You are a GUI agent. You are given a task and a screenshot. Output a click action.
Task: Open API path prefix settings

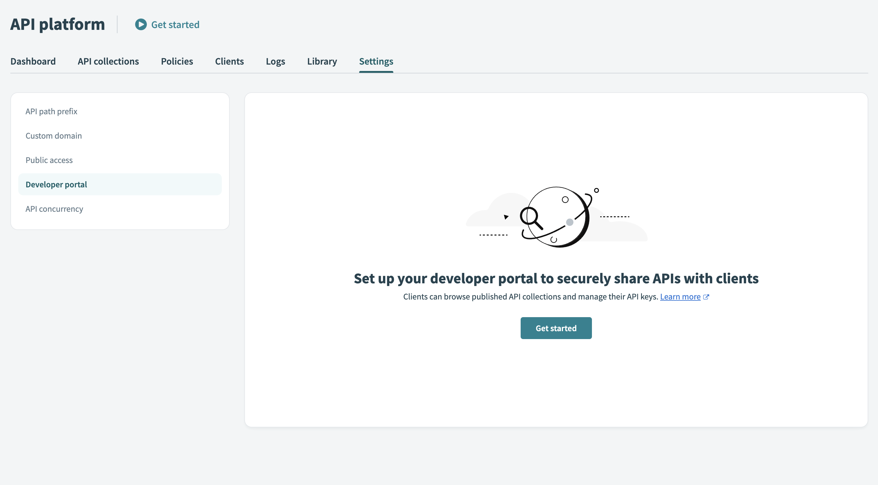(51, 111)
